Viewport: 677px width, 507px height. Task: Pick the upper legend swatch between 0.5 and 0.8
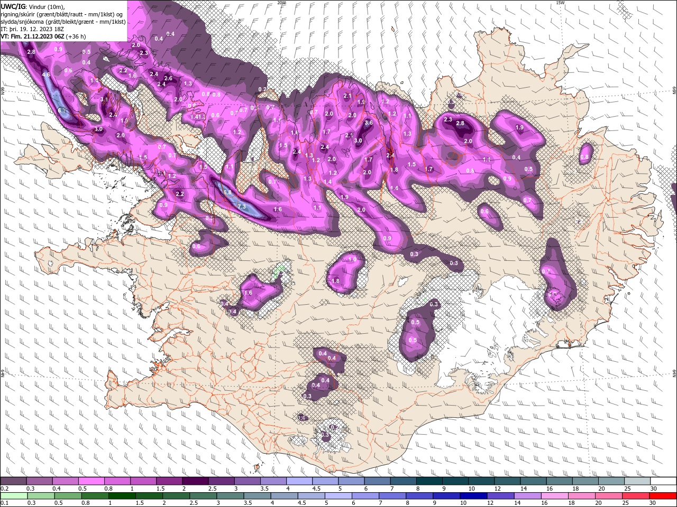91,481
